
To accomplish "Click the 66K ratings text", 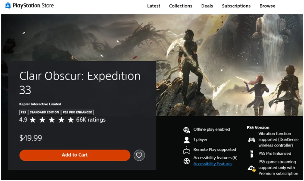I will tap(91, 120).
